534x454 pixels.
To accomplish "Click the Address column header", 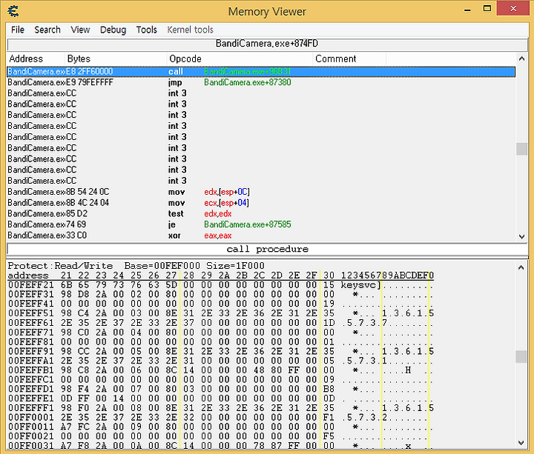I will click(36, 59).
